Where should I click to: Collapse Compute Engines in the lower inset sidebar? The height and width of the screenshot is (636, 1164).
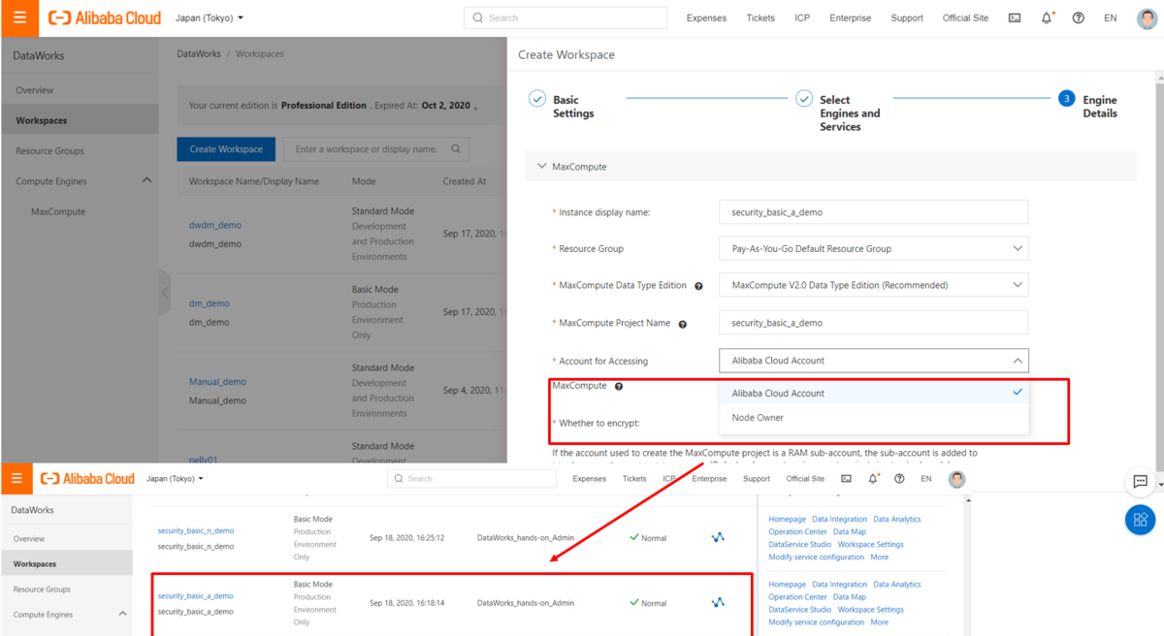click(x=122, y=615)
